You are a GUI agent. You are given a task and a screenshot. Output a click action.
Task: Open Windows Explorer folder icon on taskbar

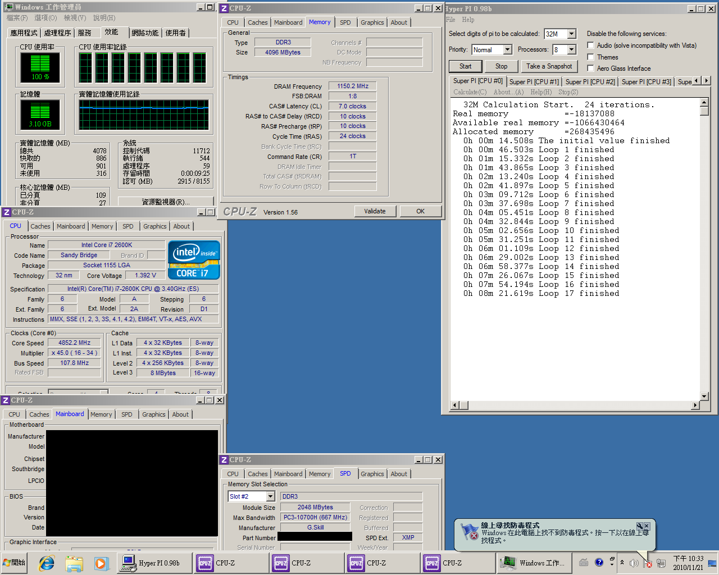pos(74,563)
